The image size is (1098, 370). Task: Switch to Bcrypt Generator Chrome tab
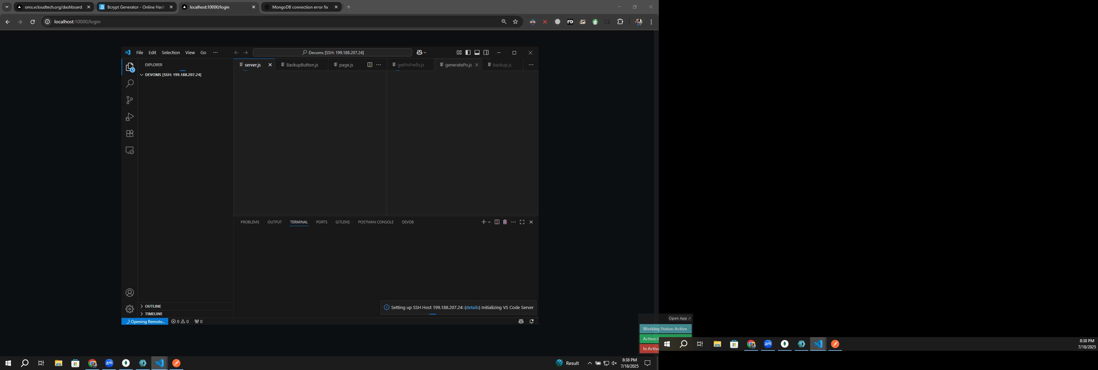[x=136, y=7]
